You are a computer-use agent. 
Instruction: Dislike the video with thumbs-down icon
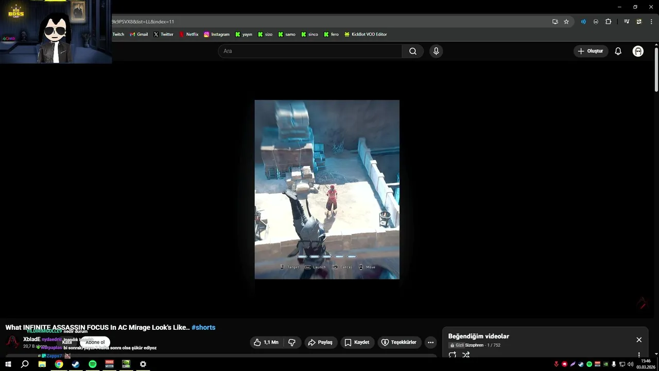click(292, 342)
